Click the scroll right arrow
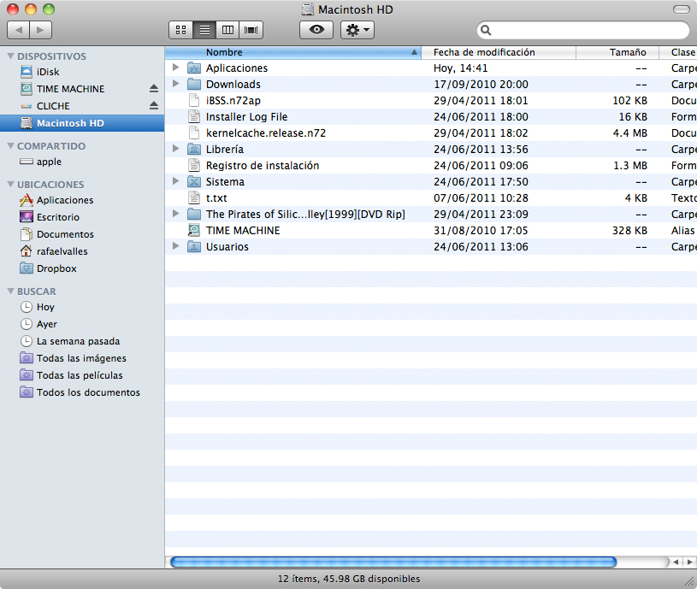Viewport: 697px width, 589px height. [690, 562]
